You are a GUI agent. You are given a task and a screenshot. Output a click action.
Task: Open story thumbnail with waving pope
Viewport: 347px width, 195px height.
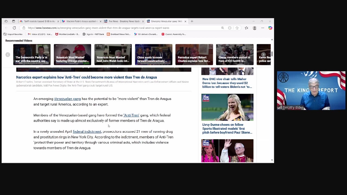point(227,151)
